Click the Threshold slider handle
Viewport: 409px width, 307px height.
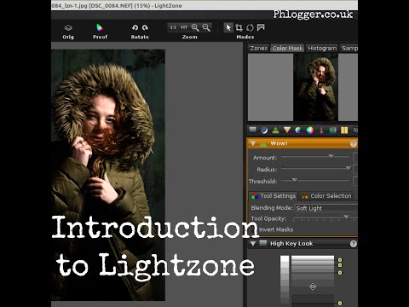295,180
